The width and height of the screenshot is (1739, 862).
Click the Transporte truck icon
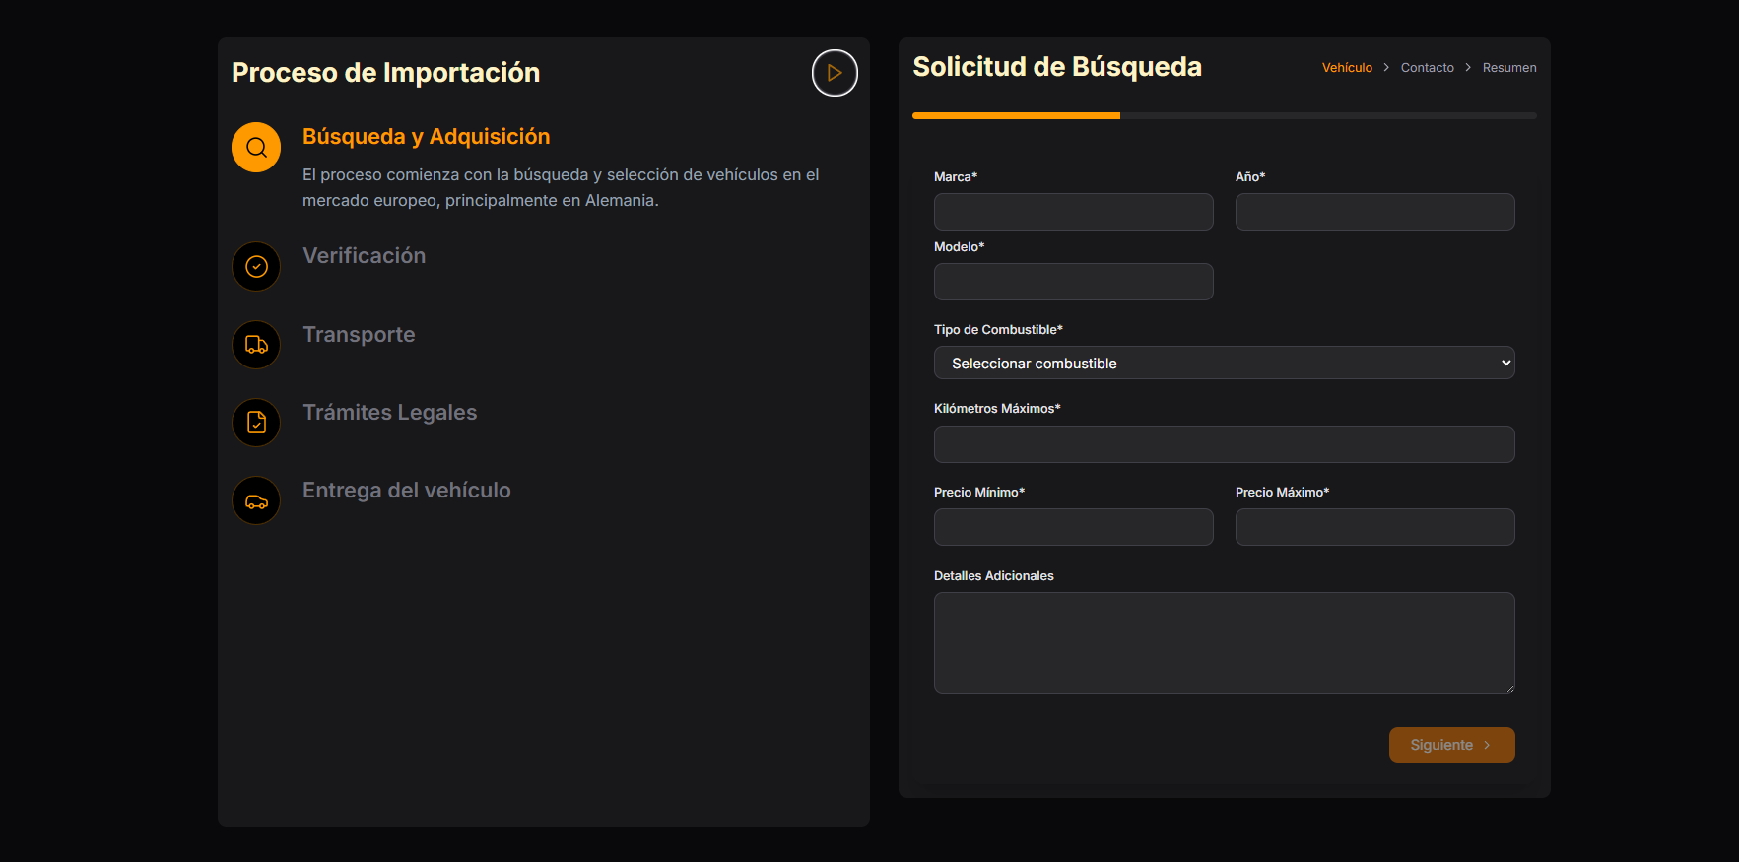click(256, 345)
